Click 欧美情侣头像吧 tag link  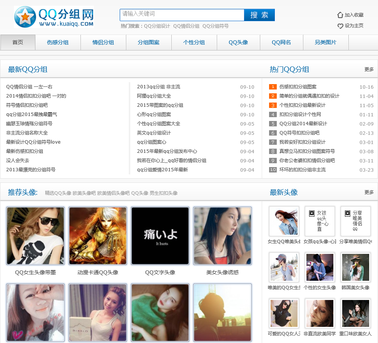tap(114, 193)
